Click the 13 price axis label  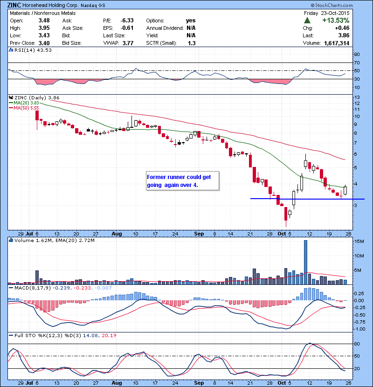[x=357, y=97]
